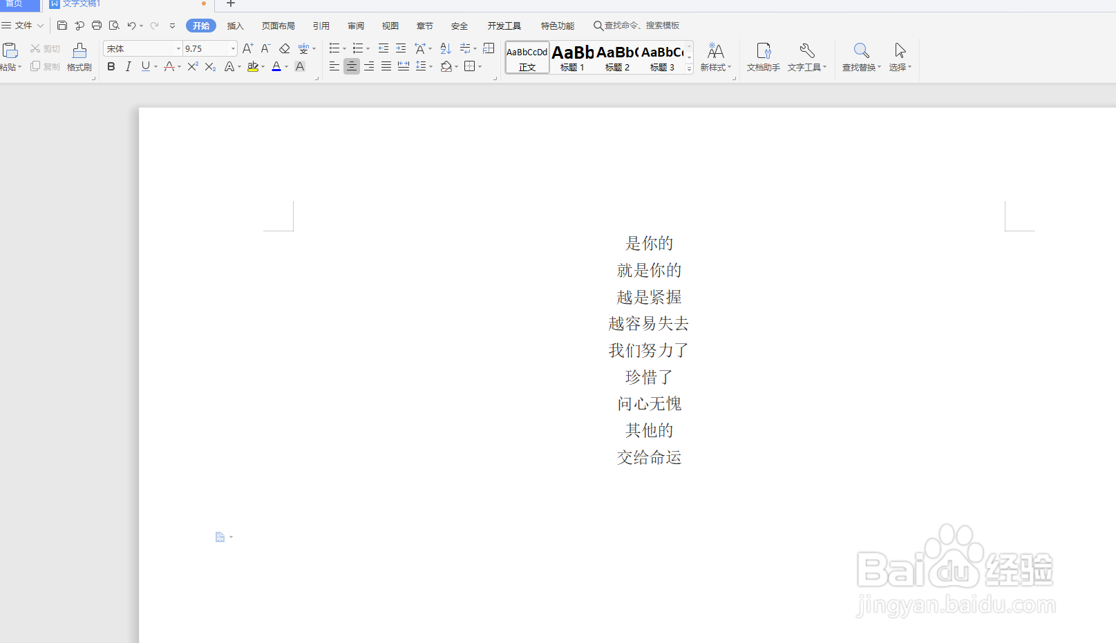Image resolution: width=1116 pixels, height=643 pixels.
Task: Click the Copy (复制) button
Action: pos(45,66)
